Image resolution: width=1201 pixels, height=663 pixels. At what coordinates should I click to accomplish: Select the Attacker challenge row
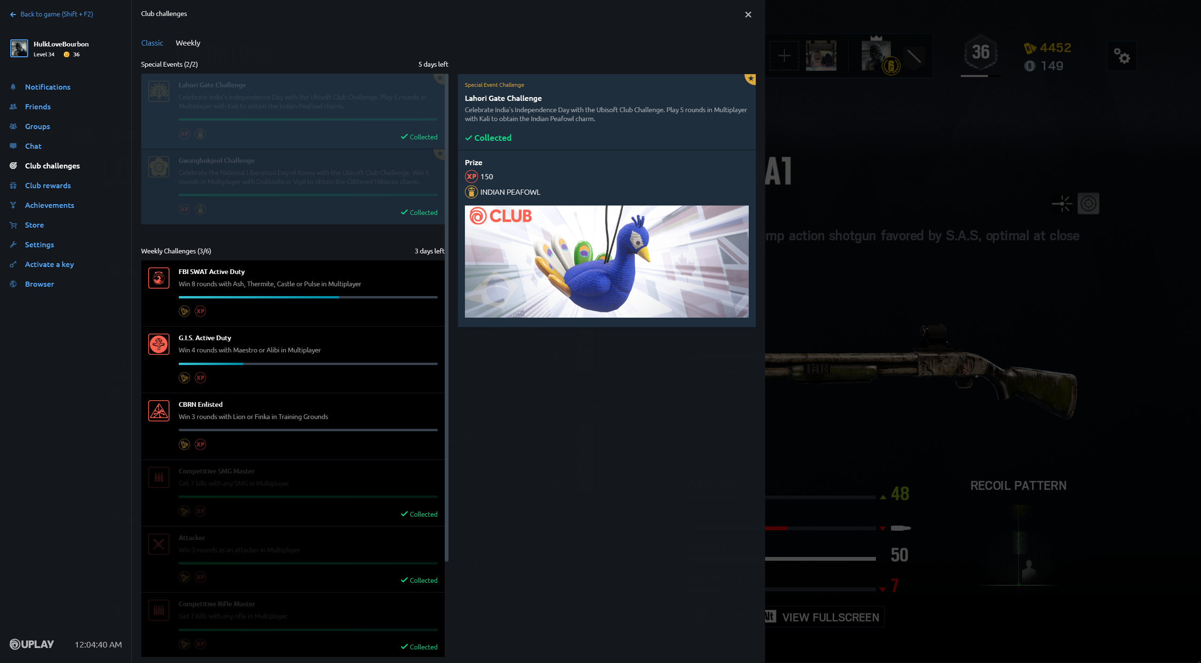[x=293, y=559]
